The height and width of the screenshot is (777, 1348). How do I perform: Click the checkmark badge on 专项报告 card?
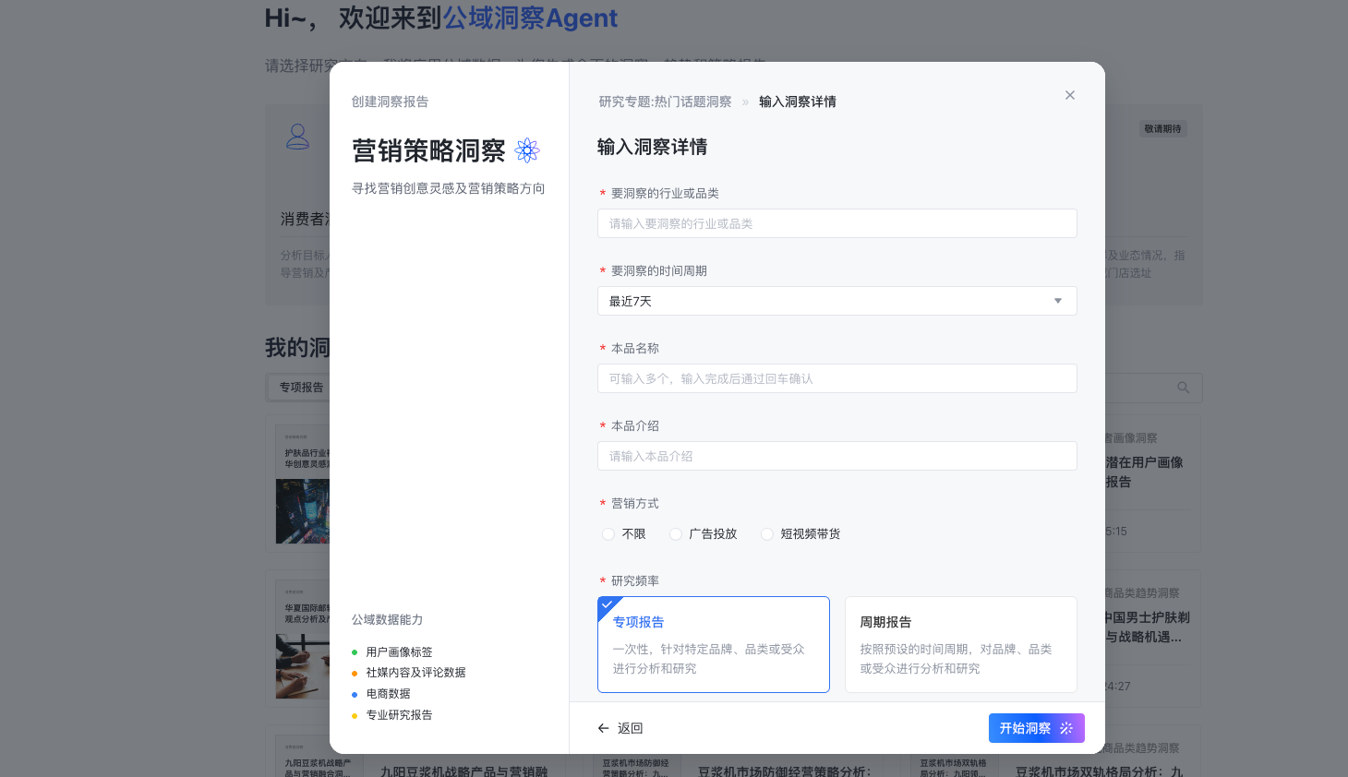click(x=607, y=605)
